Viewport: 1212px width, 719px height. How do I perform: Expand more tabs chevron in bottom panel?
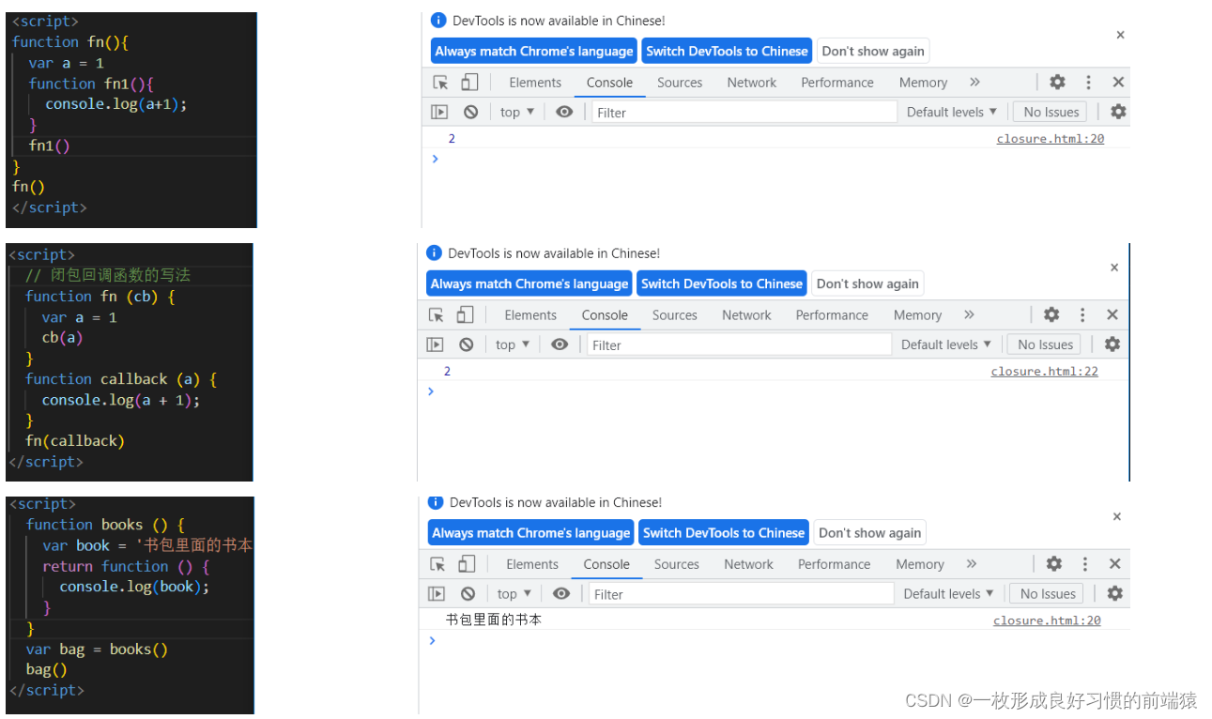click(x=972, y=564)
